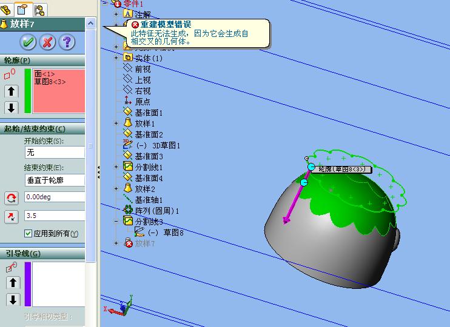The image size is (450, 327).
Task: Expand the failed 放样7 feature node
Action: click(116, 243)
